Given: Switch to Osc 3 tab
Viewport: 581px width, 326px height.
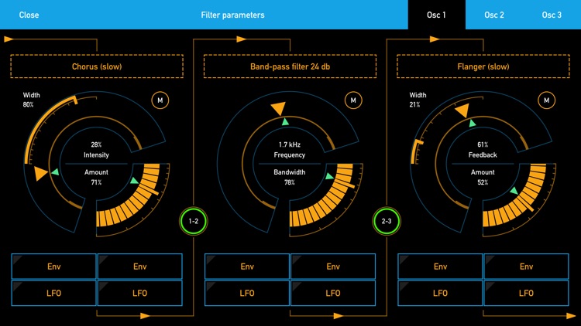Looking at the screenshot, I should point(552,15).
